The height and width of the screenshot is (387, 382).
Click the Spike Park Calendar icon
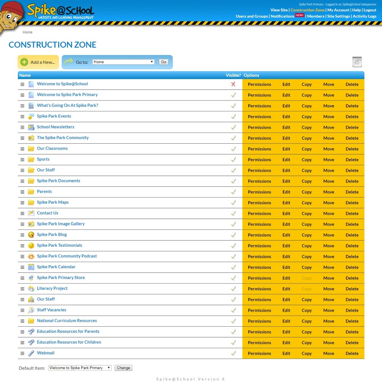coord(31,267)
